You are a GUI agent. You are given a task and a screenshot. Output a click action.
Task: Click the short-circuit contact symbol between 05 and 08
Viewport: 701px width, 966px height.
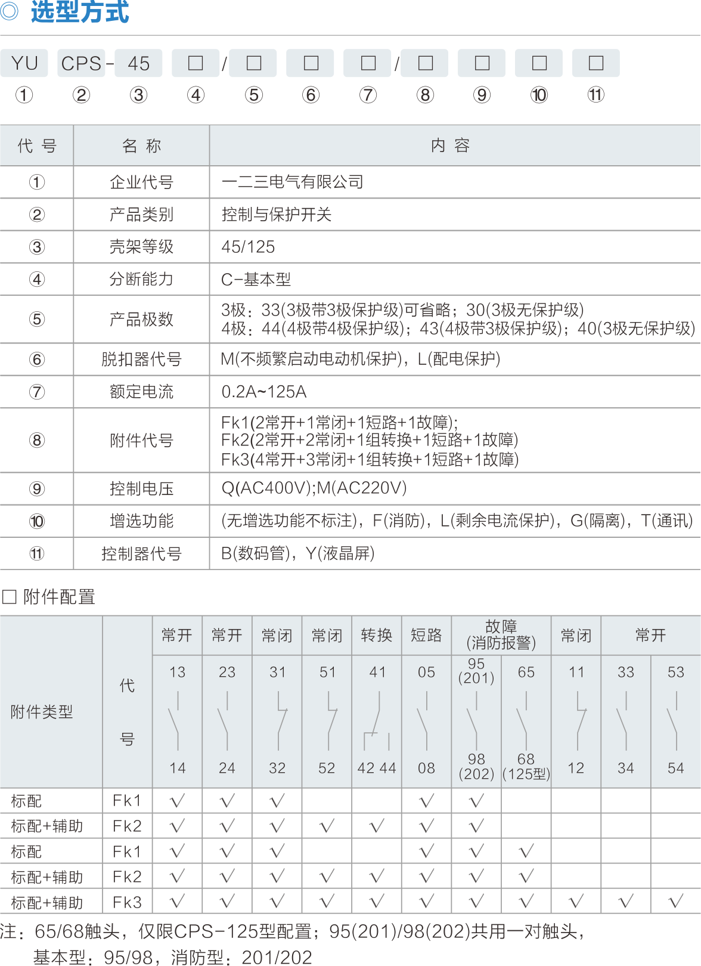pyautogui.click(x=426, y=720)
